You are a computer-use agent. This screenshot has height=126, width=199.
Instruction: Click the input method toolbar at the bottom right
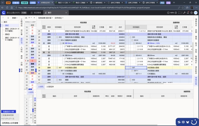[x=186, y=120]
